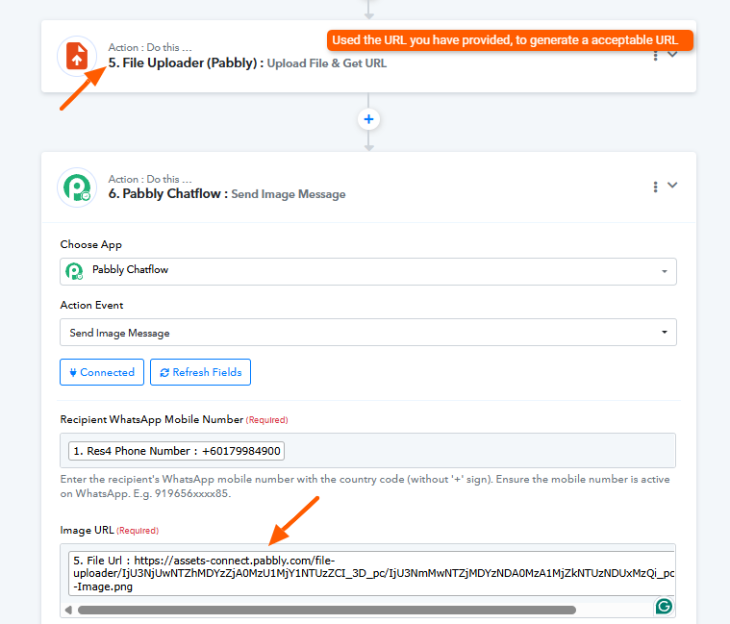Open three-dot menu for File Uploader step
Screen dimensions: 730x624
[x=655, y=56]
